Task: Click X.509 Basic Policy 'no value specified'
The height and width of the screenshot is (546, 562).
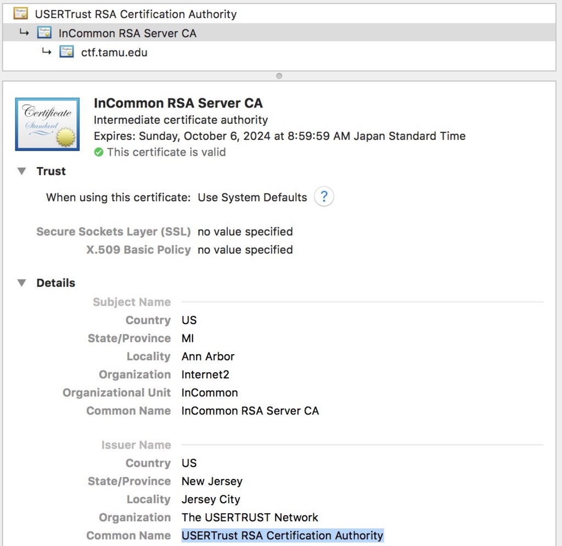Action: pyautogui.click(x=245, y=249)
